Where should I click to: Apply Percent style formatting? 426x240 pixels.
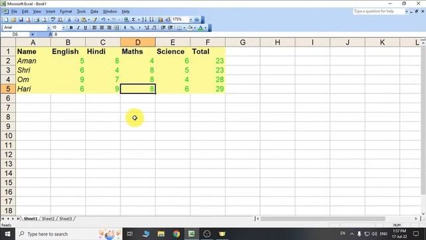132,27
